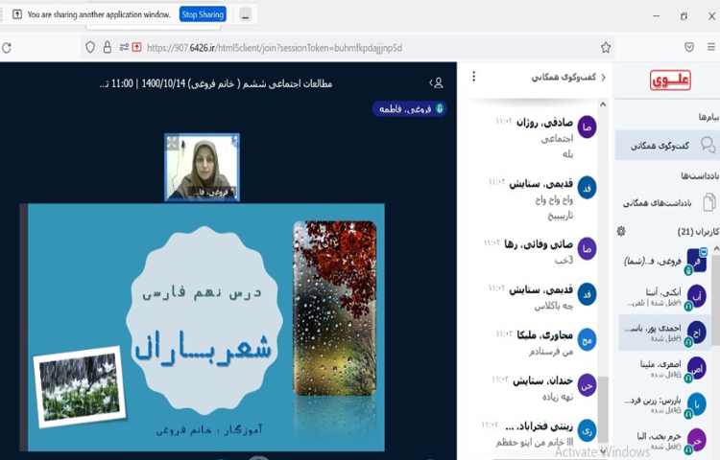Click the پیام‌ها section heading

pyautogui.click(x=708, y=117)
